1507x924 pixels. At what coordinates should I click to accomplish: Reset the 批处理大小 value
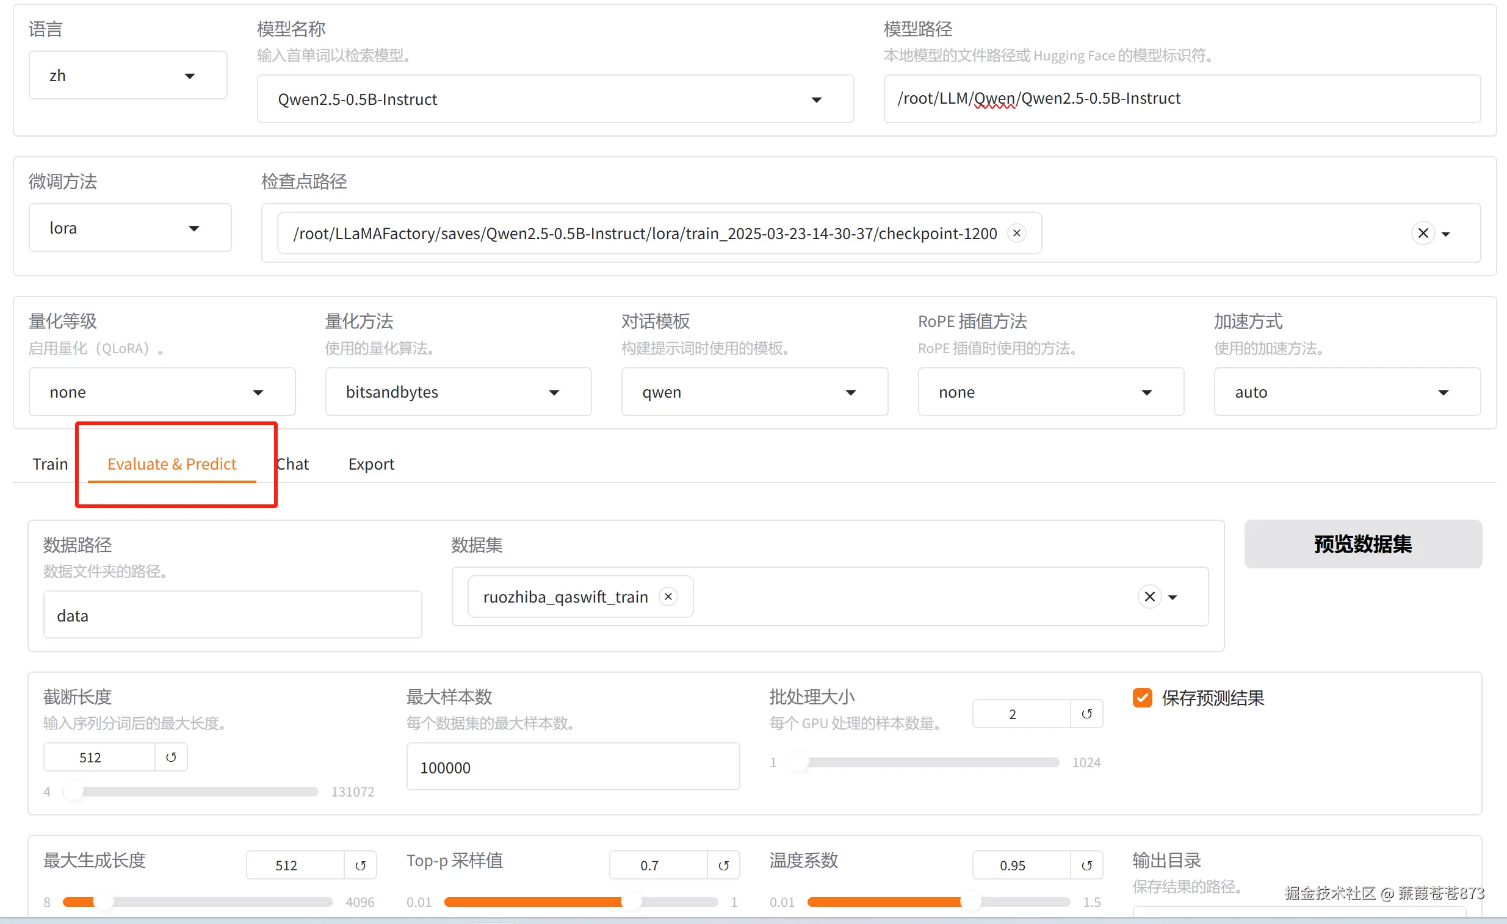click(1086, 714)
